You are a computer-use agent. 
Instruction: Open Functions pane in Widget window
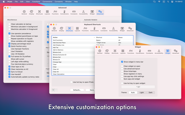tap(131, 52)
